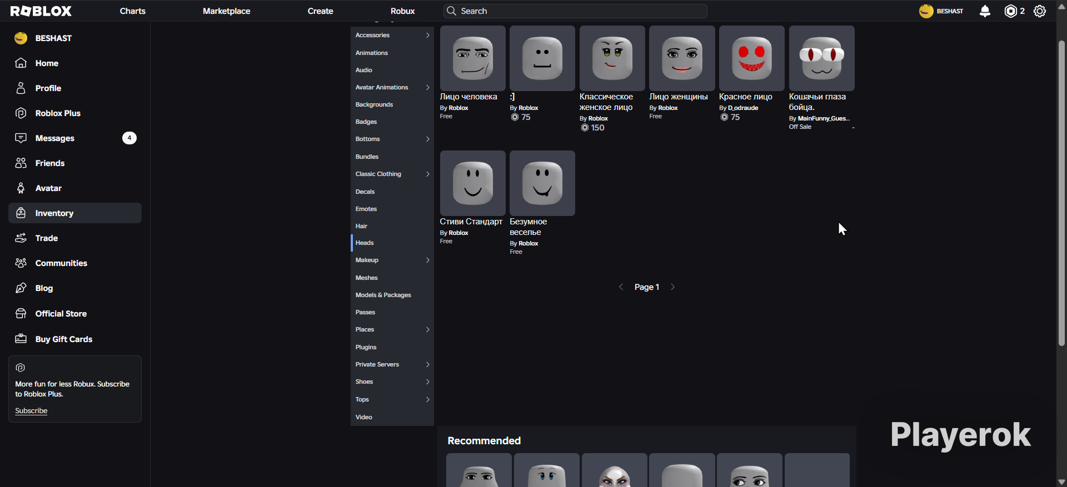1067x487 pixels.
Task: Expand the Shoes category arrow
Action: coord(427,381)
